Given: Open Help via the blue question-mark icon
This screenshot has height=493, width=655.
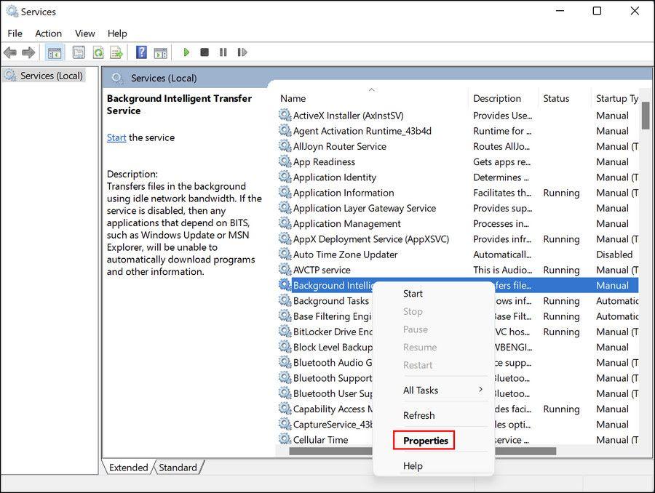Looking at the screenshot, I should 141,52.
